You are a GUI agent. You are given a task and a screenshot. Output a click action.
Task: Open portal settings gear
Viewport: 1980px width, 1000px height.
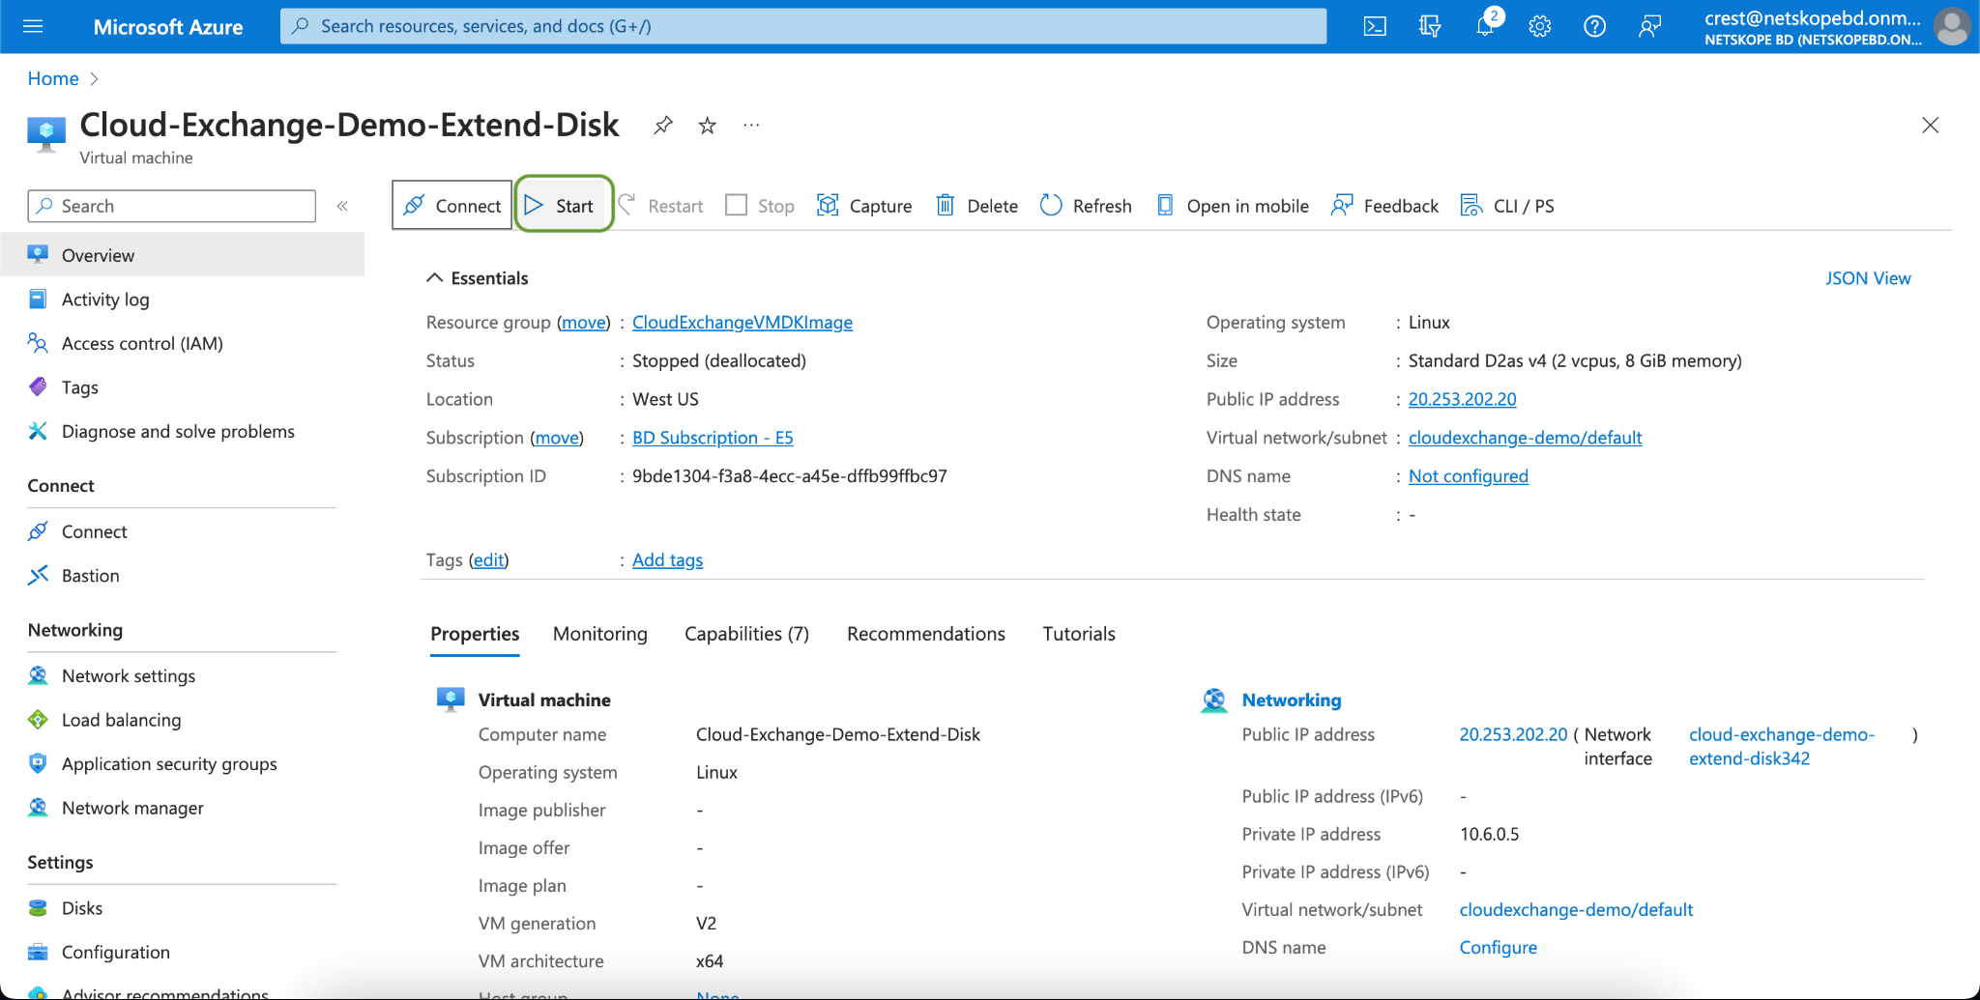pyautogui.click(x=1540, y=26)
